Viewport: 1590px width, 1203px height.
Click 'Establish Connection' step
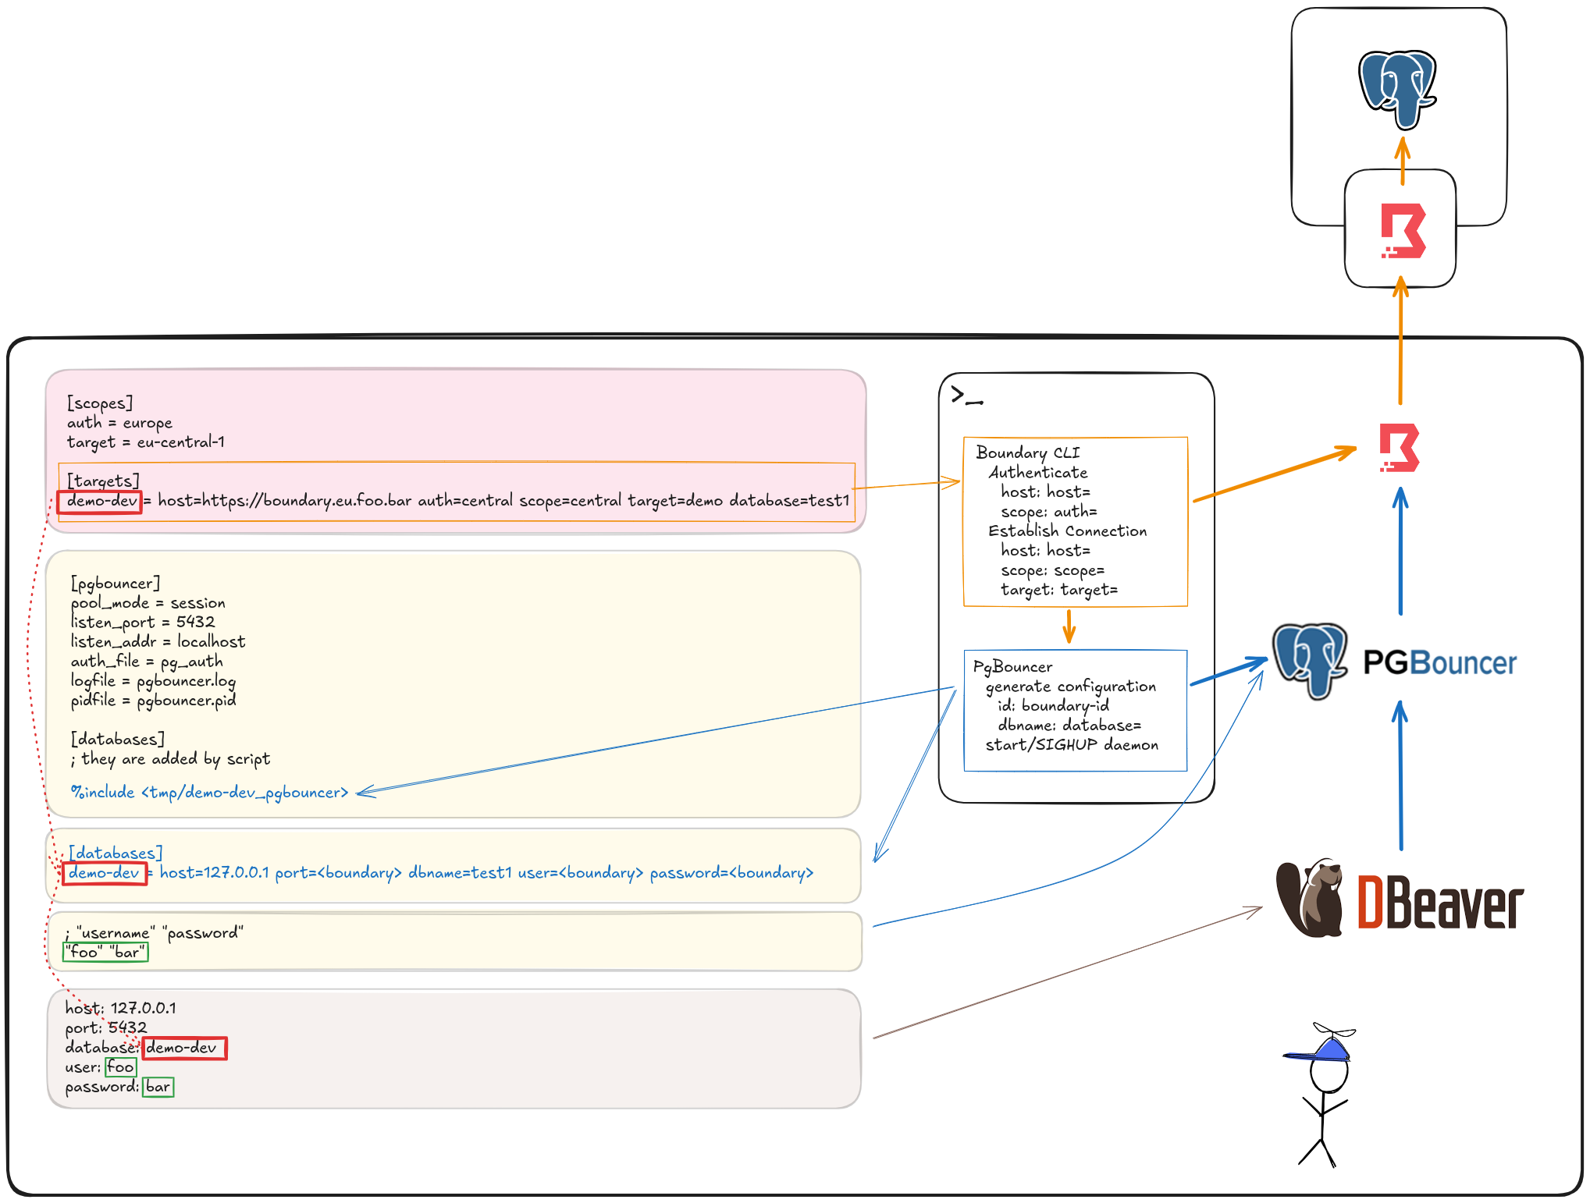[x=1068, y=531]
